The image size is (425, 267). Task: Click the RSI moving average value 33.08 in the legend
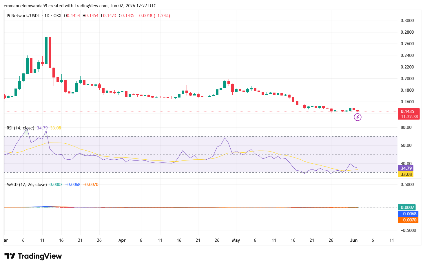point(56,128)
